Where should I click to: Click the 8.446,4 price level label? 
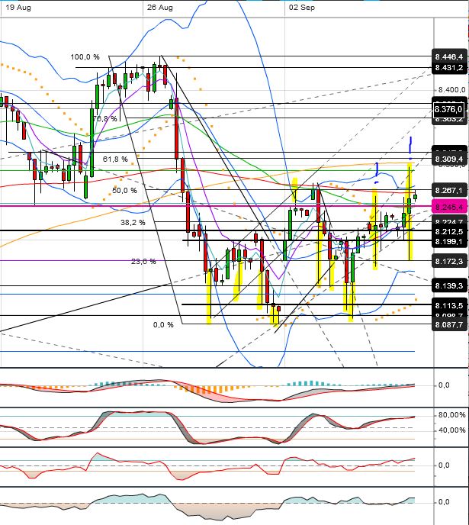click(x=449, y=56)
